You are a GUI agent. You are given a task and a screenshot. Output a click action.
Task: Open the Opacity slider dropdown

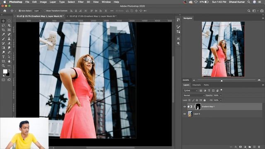click(221, 96)
